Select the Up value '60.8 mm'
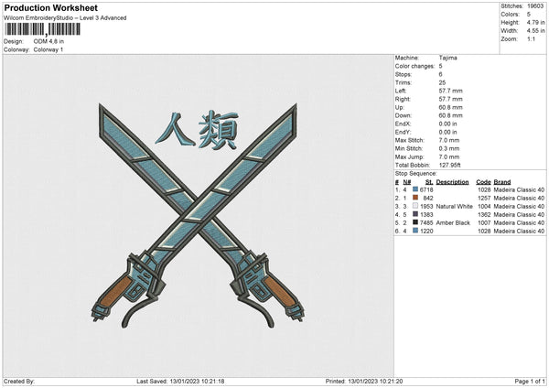The image size is (549, 388). point(450,107)
